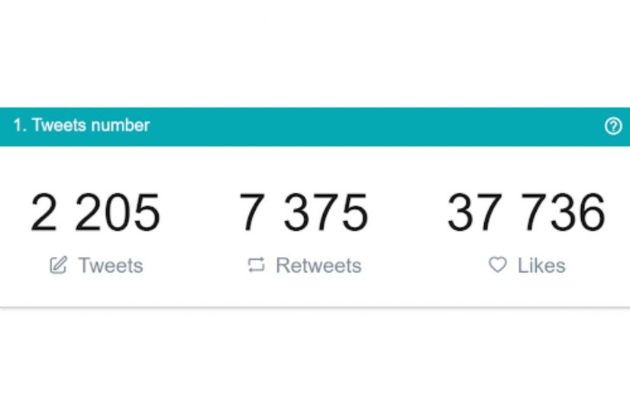This screenshot has height=419, width=630.
Task: Click the Tweets label text
Action: (x=110, y=266)
